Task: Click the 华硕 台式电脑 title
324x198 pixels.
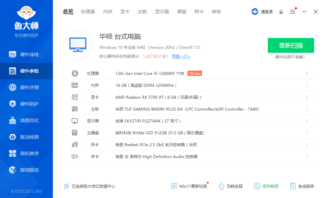Action: pyautogui.click(x=120, y=37)
